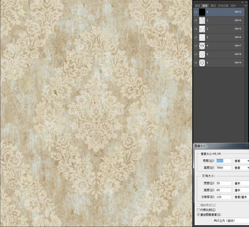Screen dimensions: 249x227
Task: Open the pixel width unit dropdown
Action: 241,161
